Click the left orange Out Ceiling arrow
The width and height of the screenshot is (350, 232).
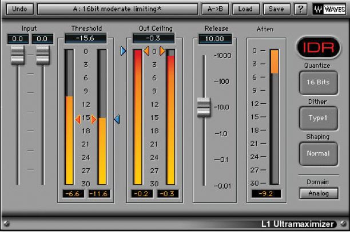[146, 51]
